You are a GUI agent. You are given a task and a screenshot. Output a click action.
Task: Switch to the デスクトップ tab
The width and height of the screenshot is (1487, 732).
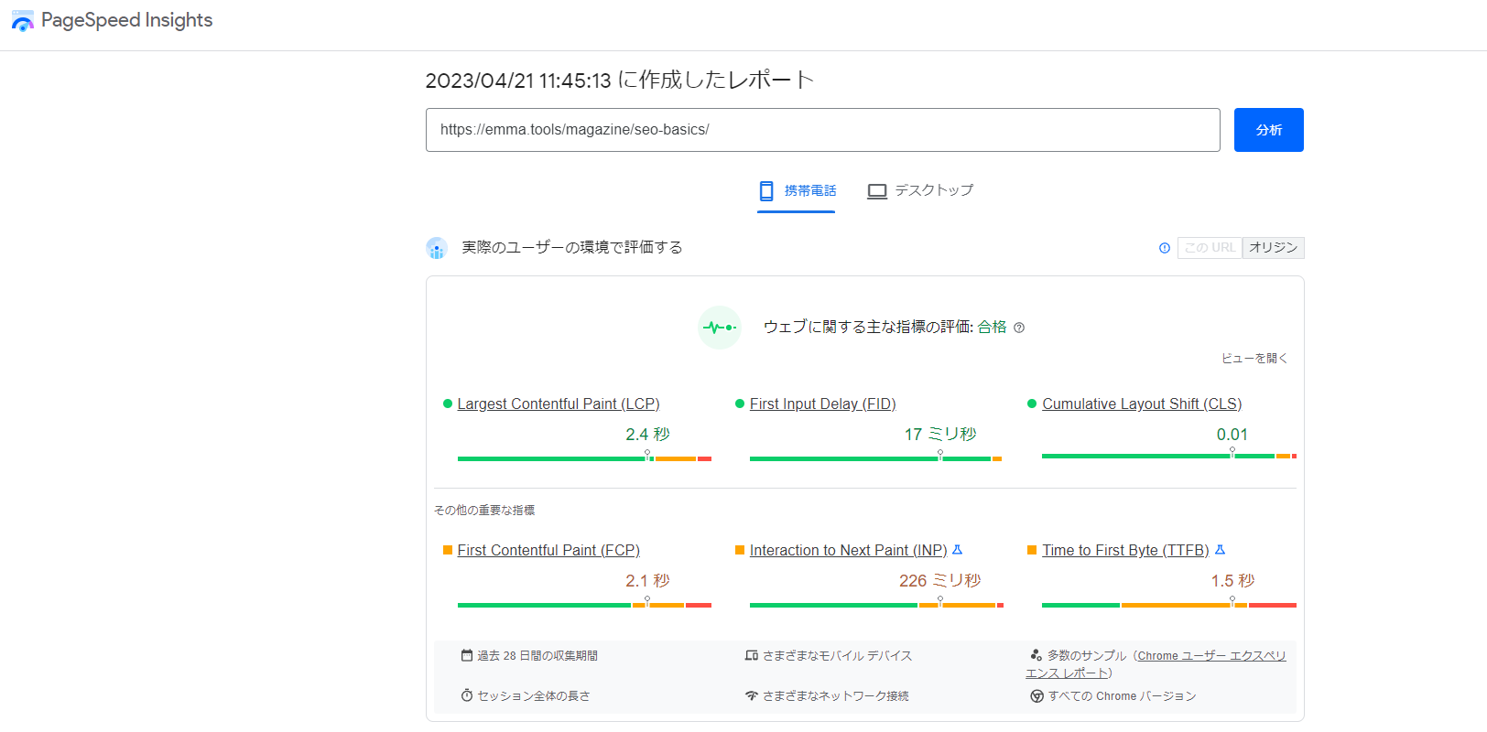click(x=920, y=190)
